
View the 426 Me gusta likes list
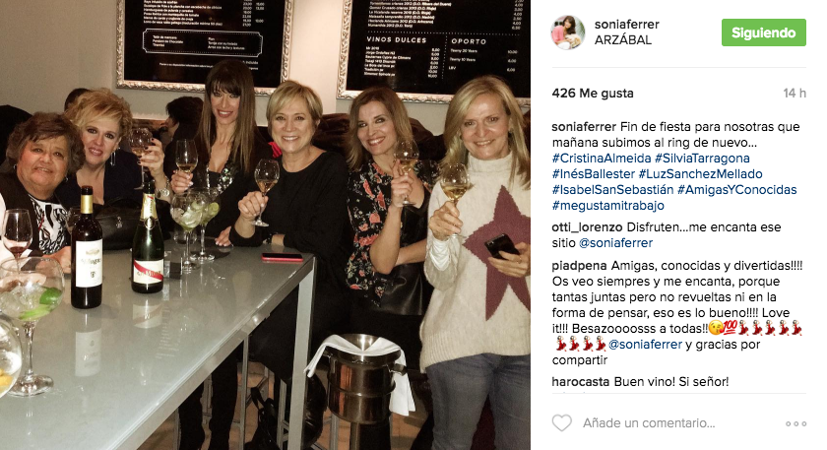coord(593,94)
